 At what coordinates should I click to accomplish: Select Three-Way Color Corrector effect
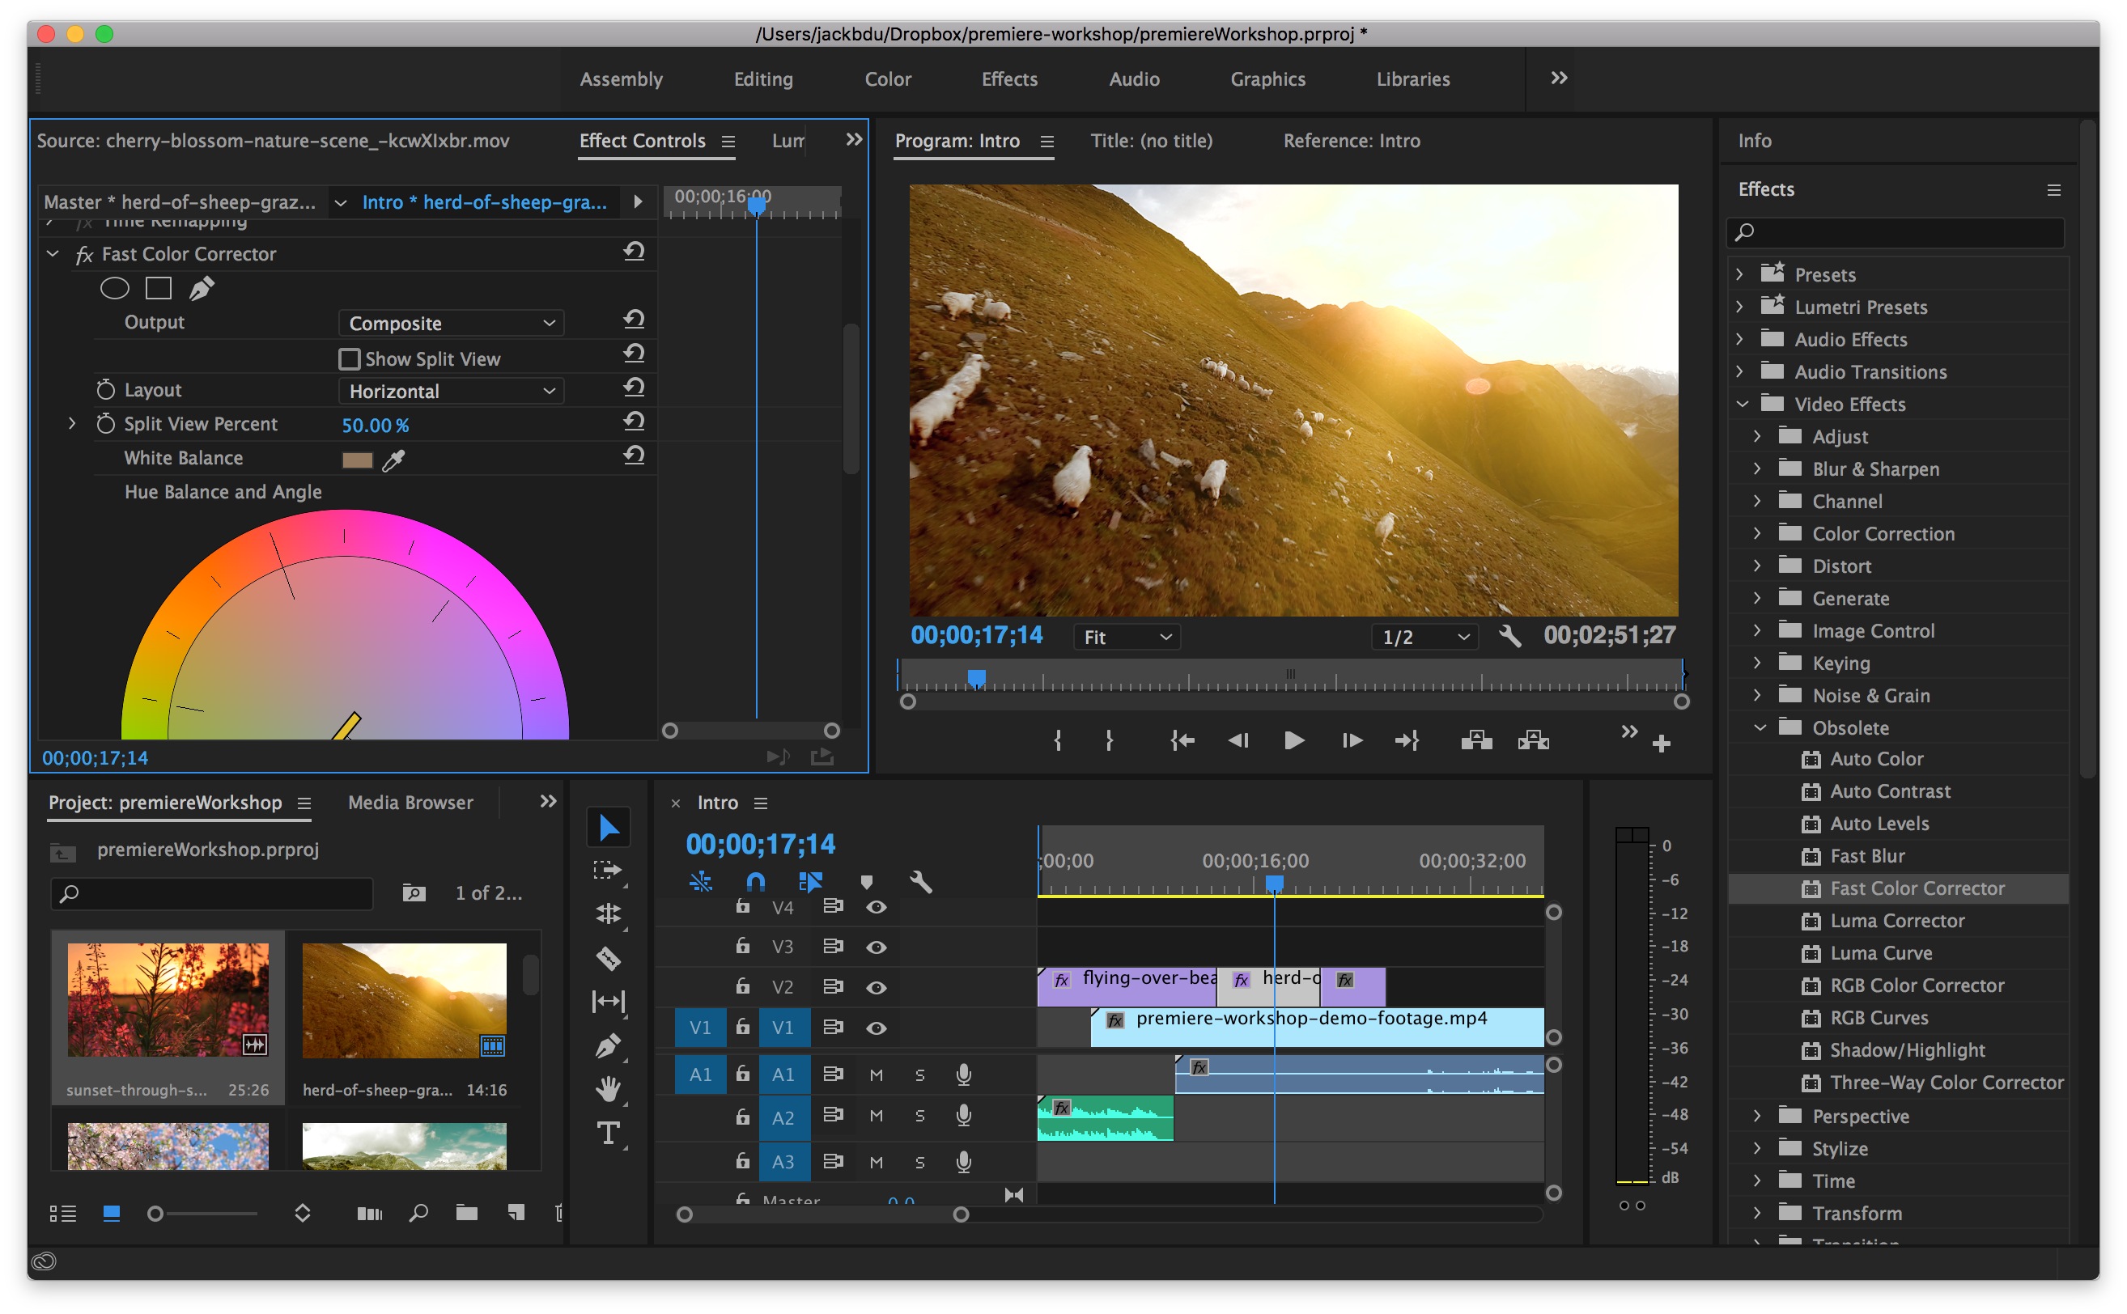(x=1946, y=1083)
